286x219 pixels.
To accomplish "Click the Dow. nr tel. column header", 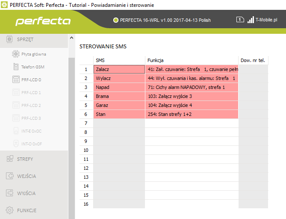I will (x=254, y=60).
